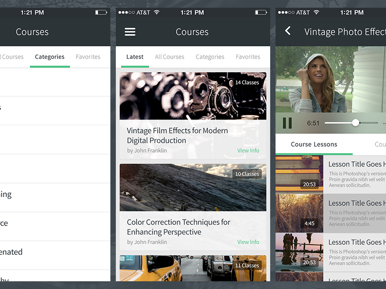
Task: Open 'Vintage Film Effects for Modern Digital Production' title
Action: click(x=177, y=135)
